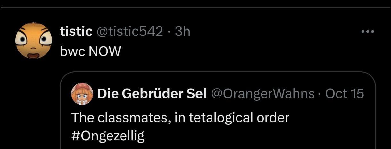Click the dot separator before "3h"
391x149 pixels.
click(169, 31)
